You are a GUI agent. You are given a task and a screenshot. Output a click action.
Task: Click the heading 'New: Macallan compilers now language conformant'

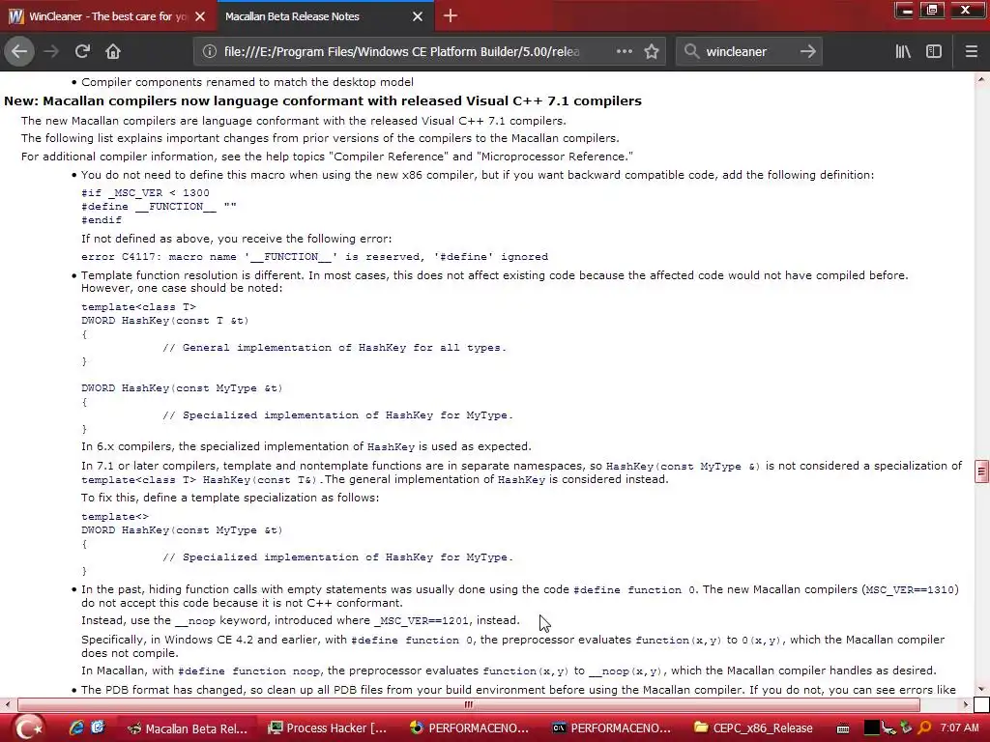323,100
